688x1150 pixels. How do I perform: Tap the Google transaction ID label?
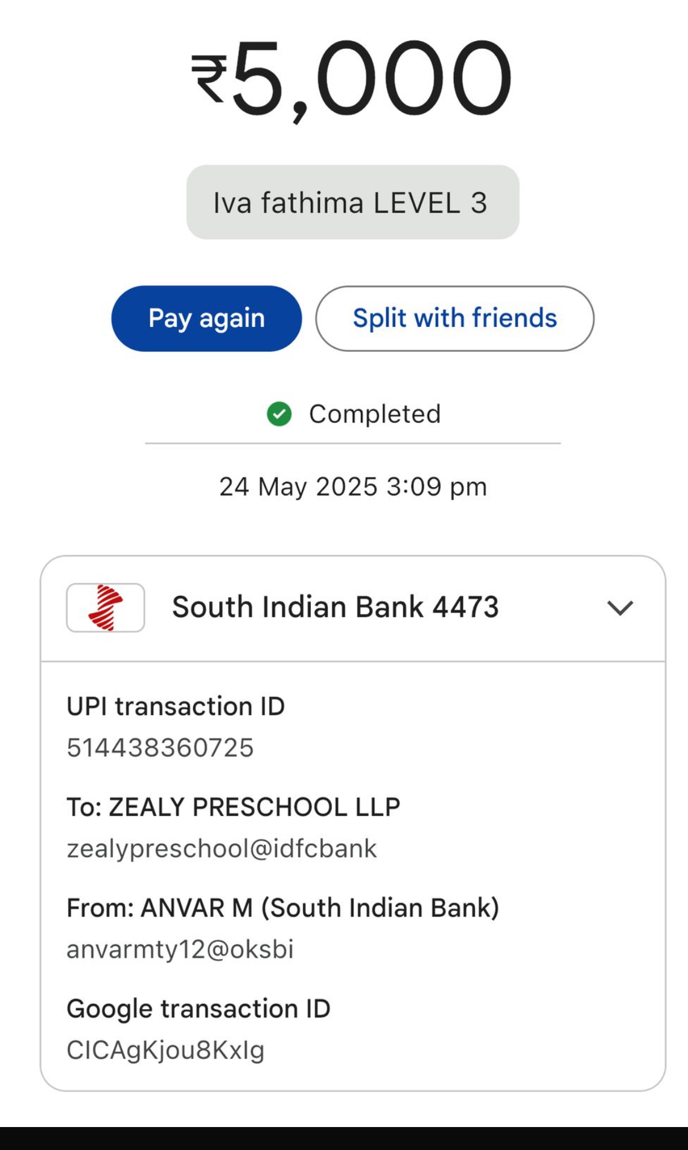tap(199, 1009)
